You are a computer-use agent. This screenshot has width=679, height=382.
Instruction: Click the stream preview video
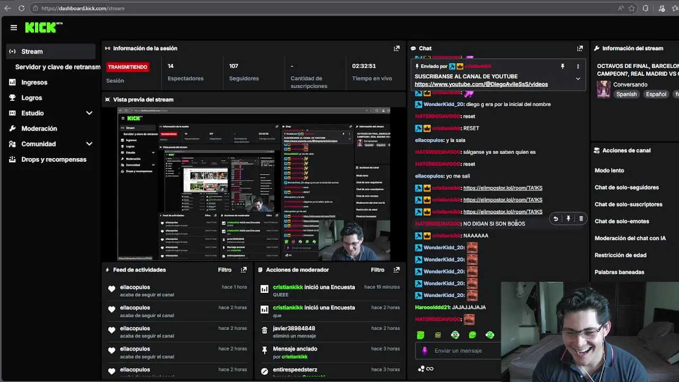254,184
